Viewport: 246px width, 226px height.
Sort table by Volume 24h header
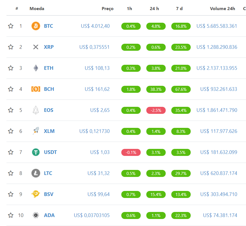click(x=222, y=9)
